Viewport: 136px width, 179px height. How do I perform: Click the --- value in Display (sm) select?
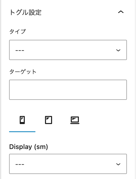click(x=20, y=164)
